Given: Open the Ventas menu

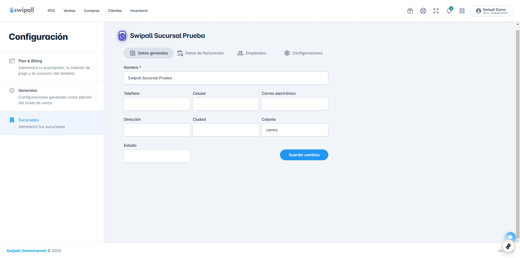Looking at the screenshot, I should pos(69,11).
